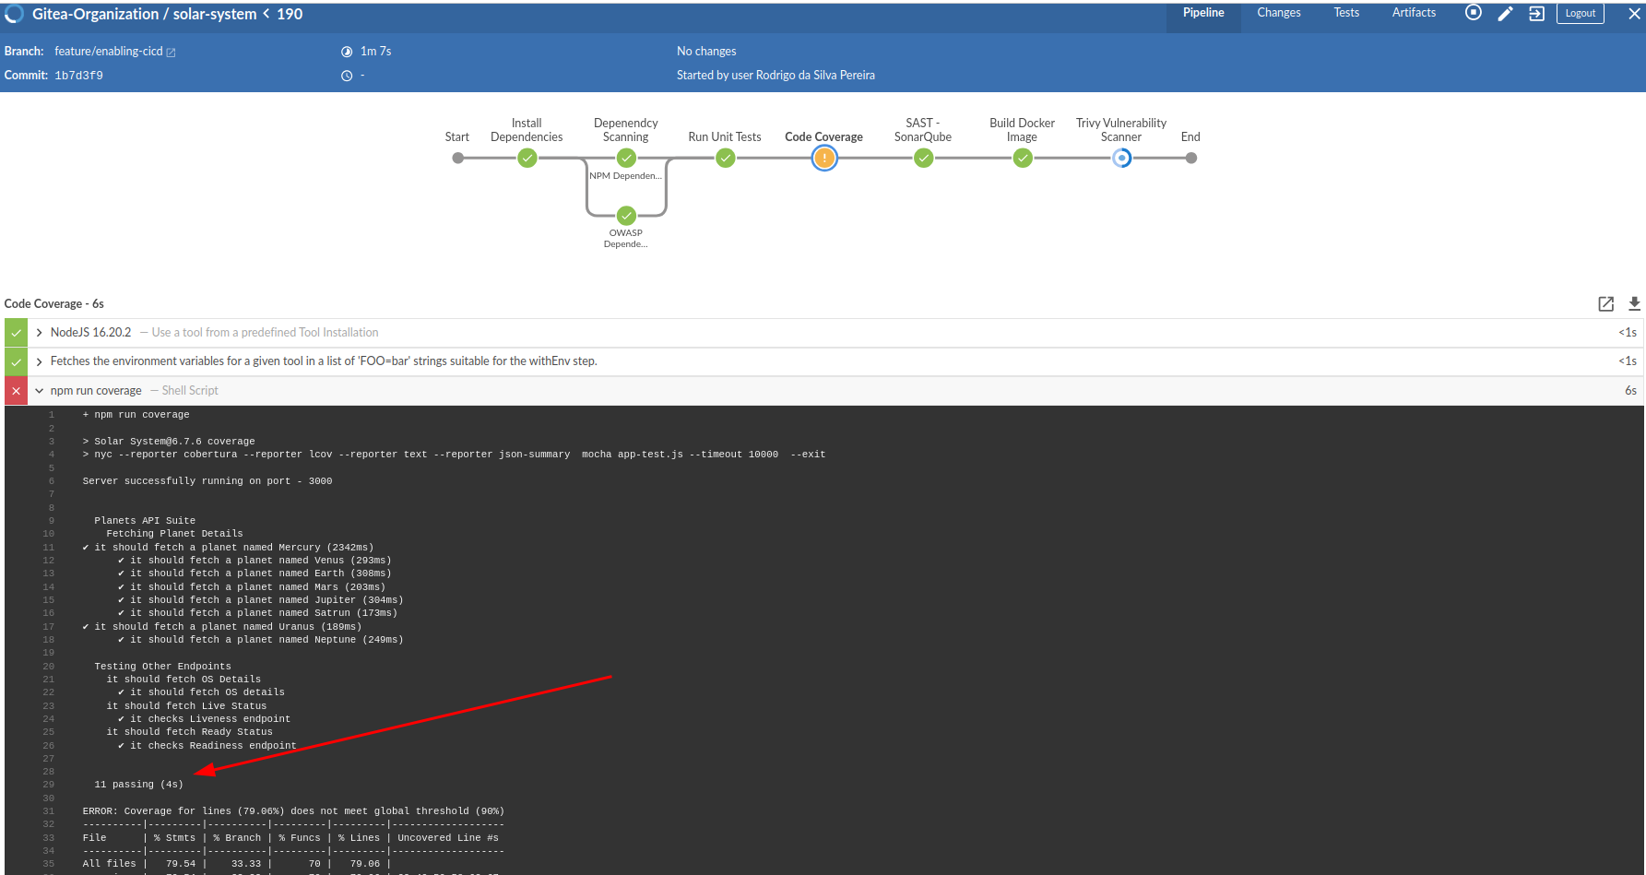Viewport: 1646px width, 875px height.
Task: Download the Code Coverage log
Action: pyautogui.click(x=1634, y=303)
